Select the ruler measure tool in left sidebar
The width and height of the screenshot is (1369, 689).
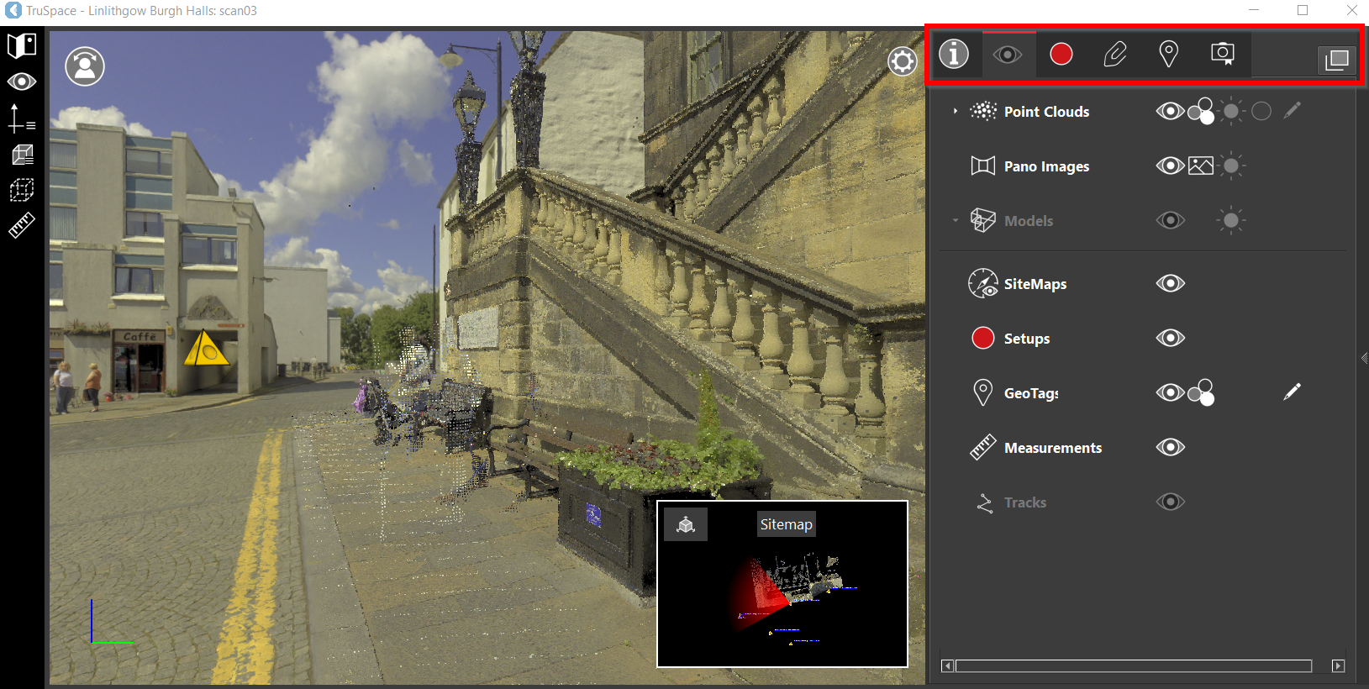(x=21, y=226)
